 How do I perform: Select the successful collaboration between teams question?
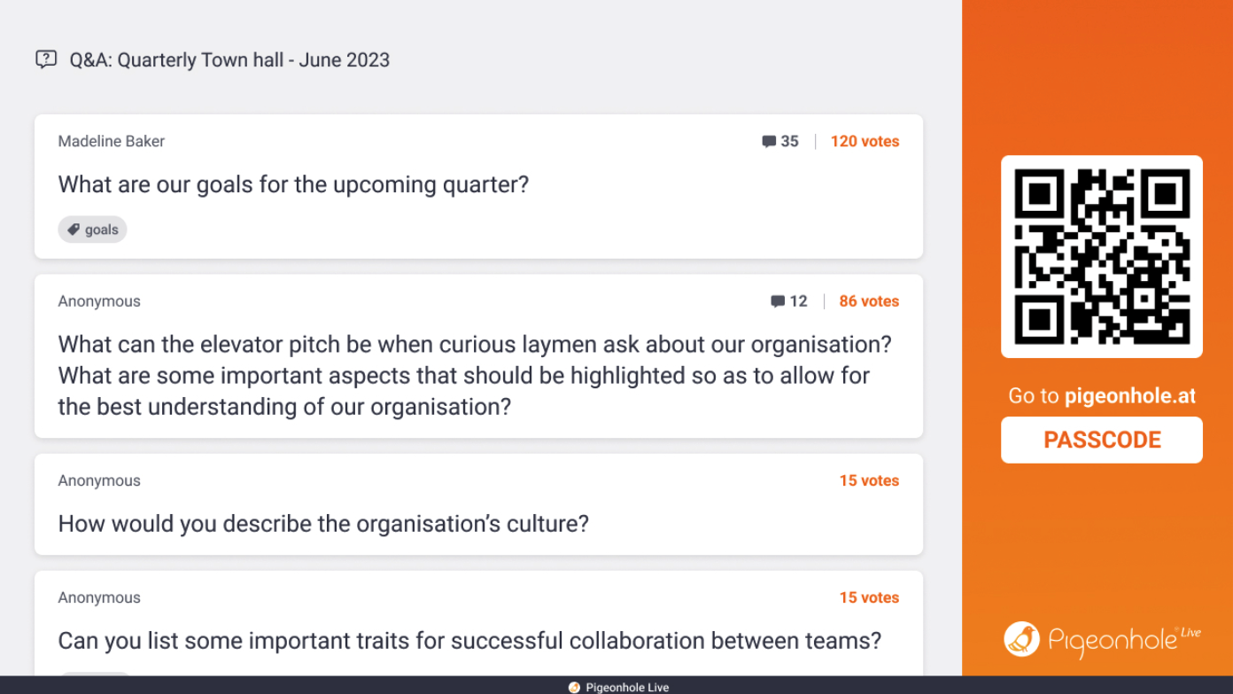(x=469, y=640)
